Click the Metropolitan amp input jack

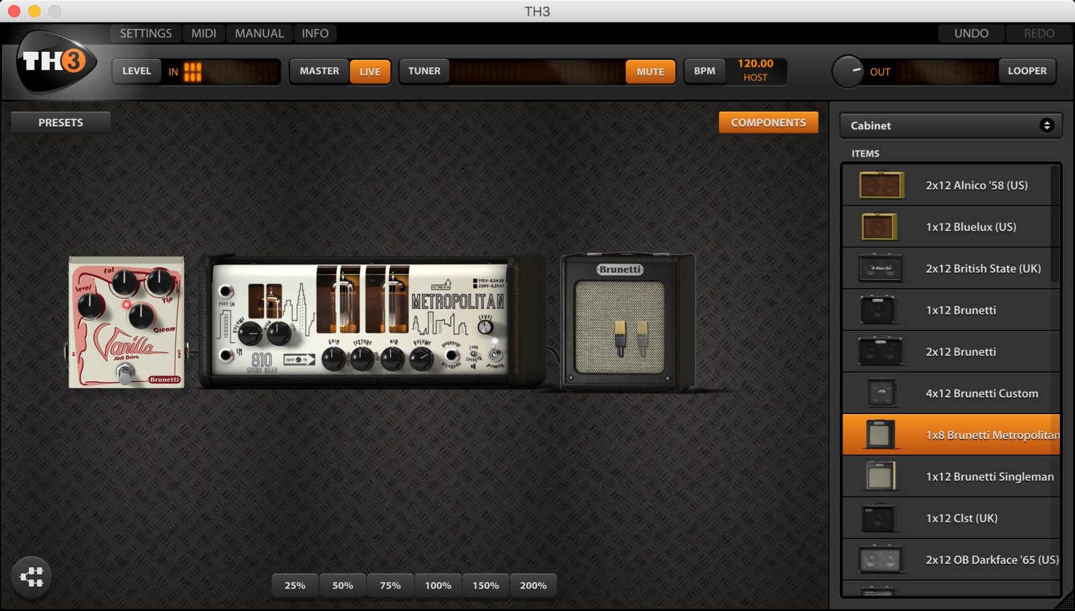(226, 355)
